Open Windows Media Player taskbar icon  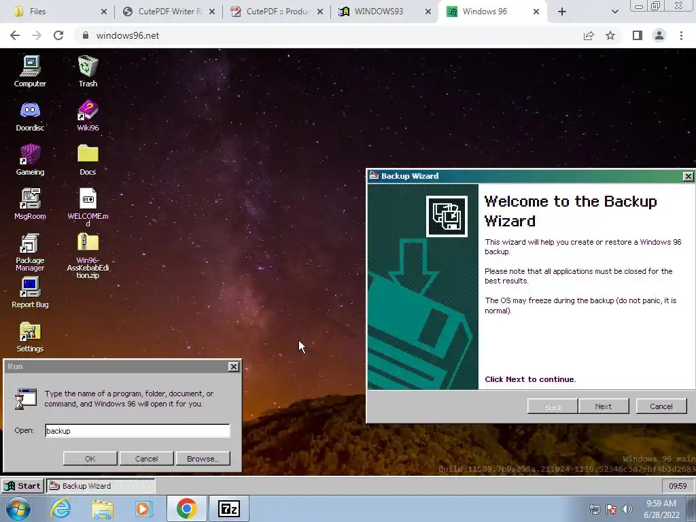point(143,508)
